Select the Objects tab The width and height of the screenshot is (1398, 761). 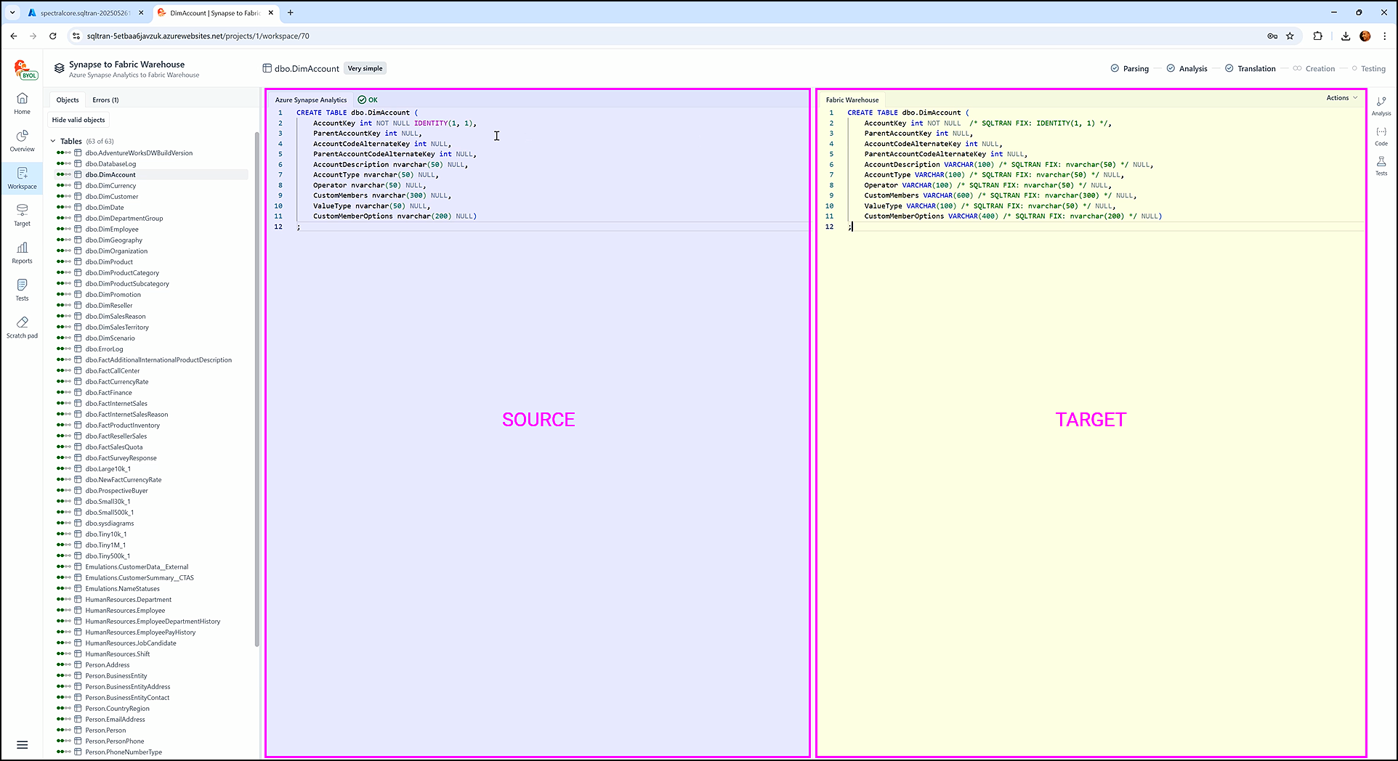click(x=68, y=100)
